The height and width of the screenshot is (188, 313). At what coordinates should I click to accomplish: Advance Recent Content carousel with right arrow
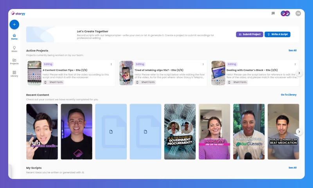(299, 132)
